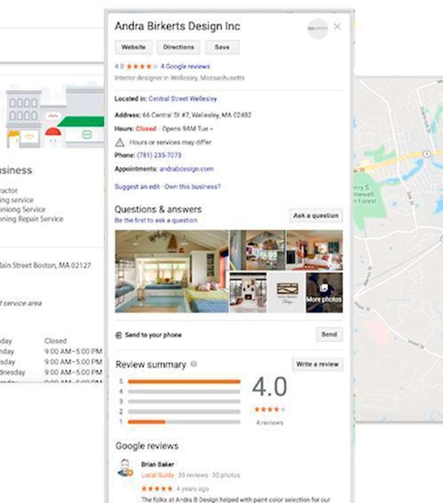
Task: Click Ask a question button
Action: click(315, 215)
